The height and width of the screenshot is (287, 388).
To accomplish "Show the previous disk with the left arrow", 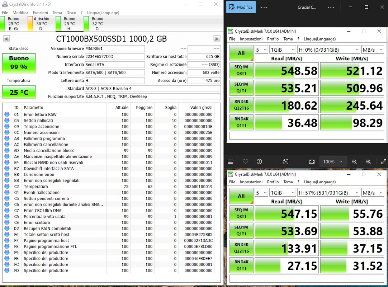I will (6, 39).
